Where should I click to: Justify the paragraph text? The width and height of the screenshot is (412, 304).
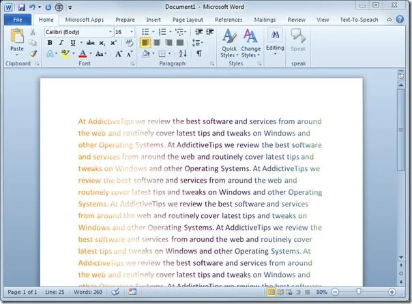(180, 43)
